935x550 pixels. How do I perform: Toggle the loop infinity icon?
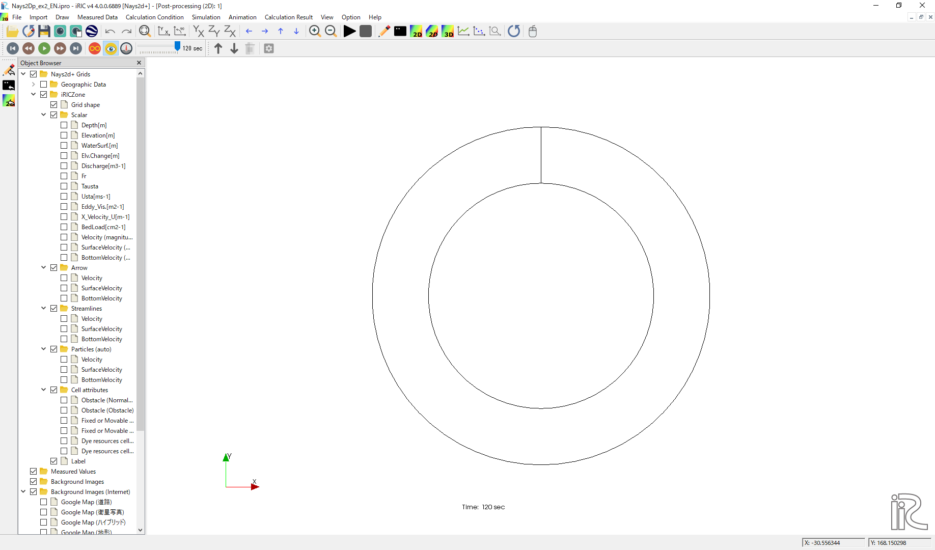(x=95, y=48)
